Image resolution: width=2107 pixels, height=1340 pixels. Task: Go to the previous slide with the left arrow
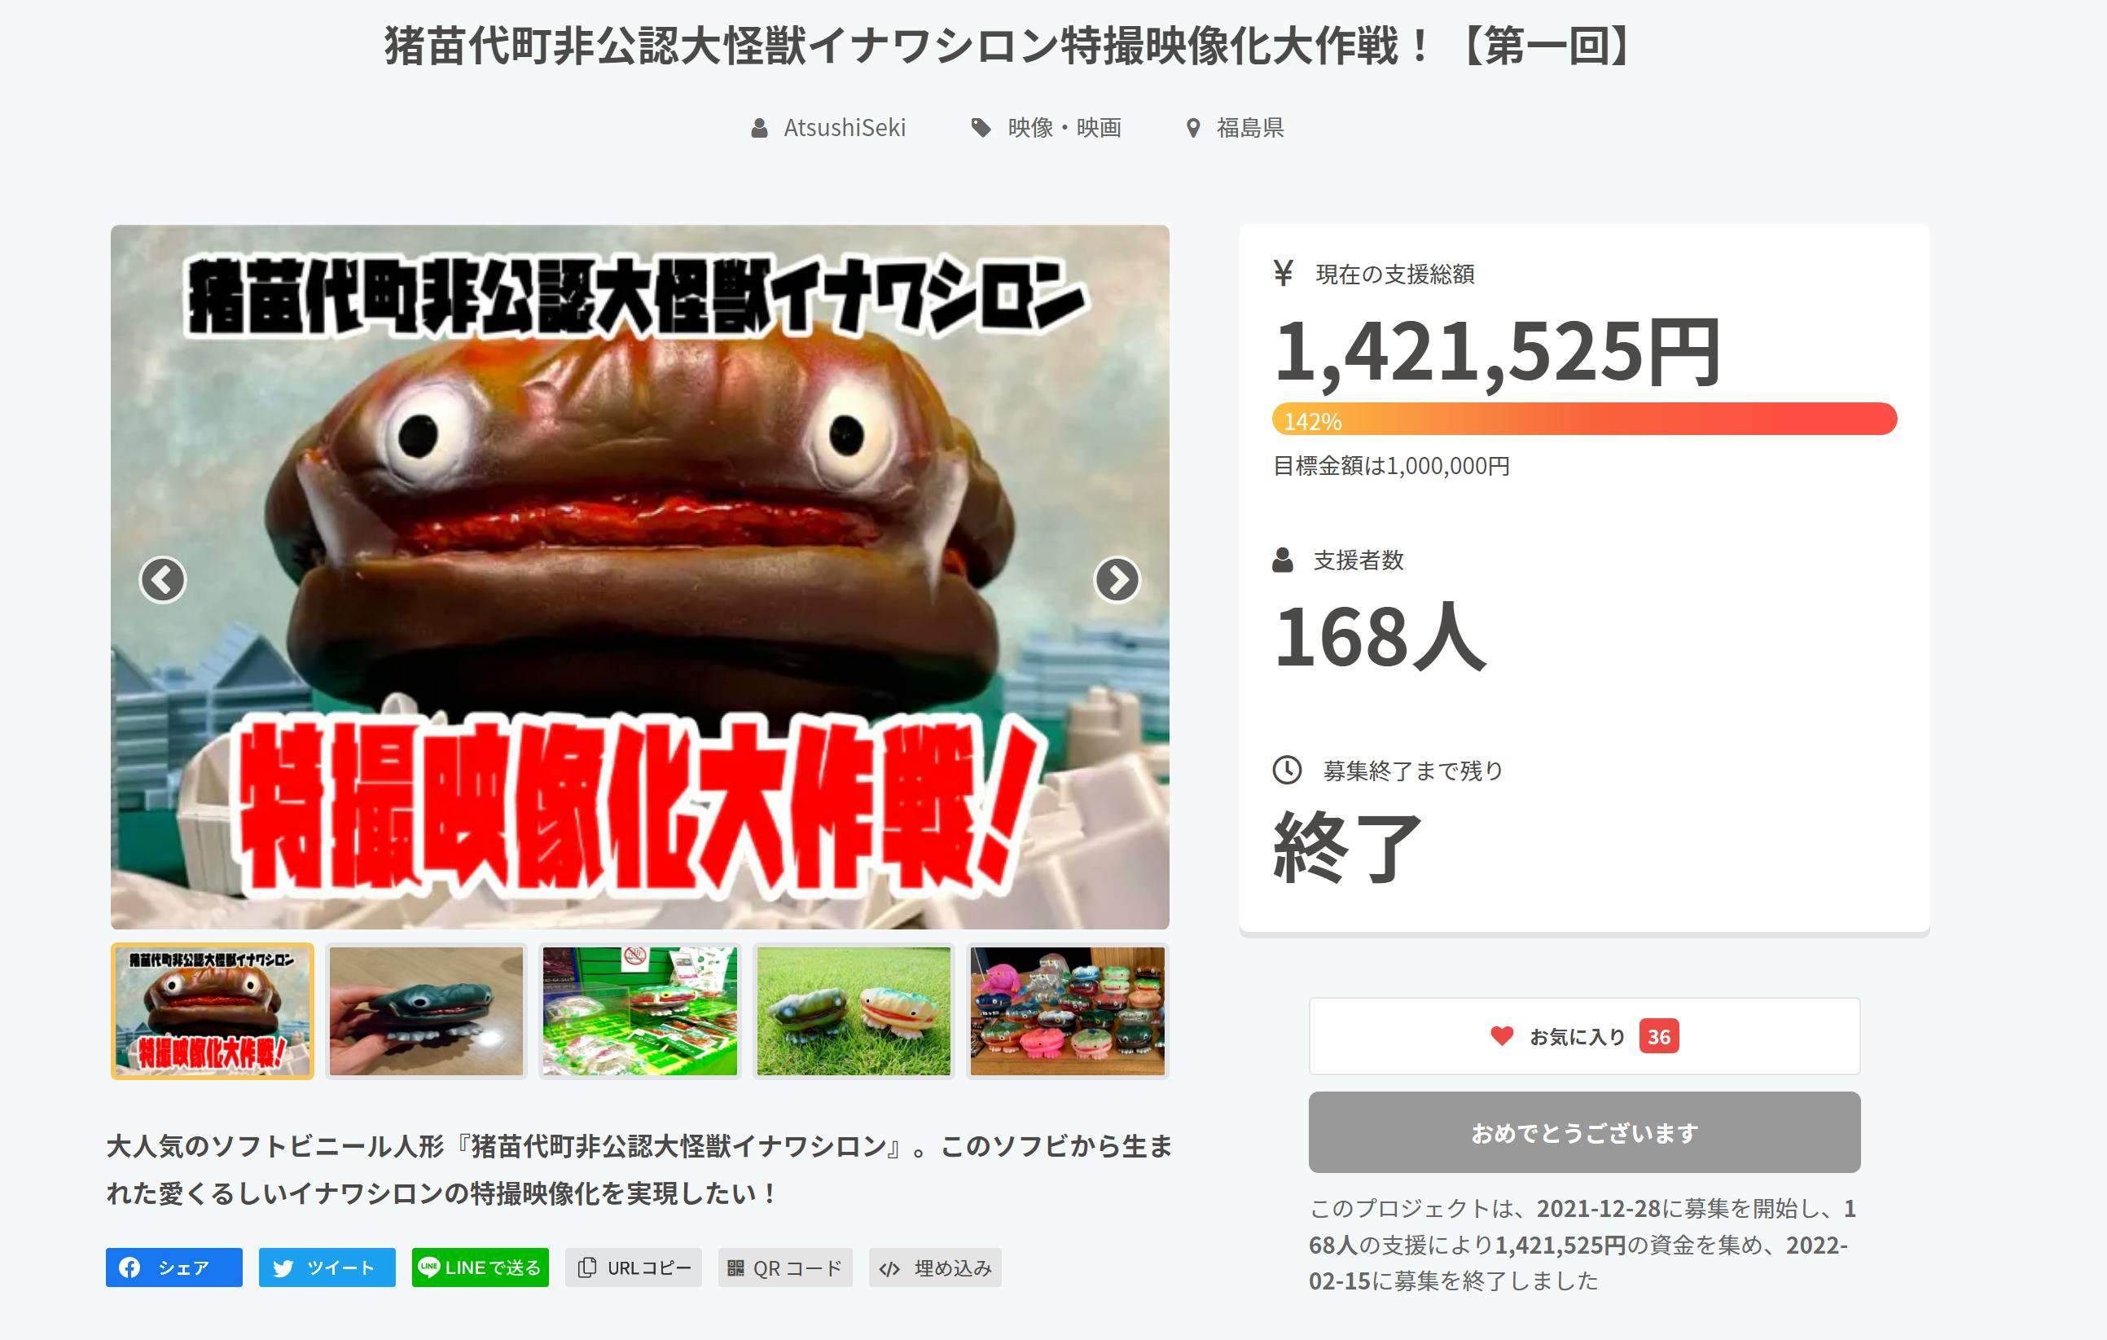coord(163,579)
